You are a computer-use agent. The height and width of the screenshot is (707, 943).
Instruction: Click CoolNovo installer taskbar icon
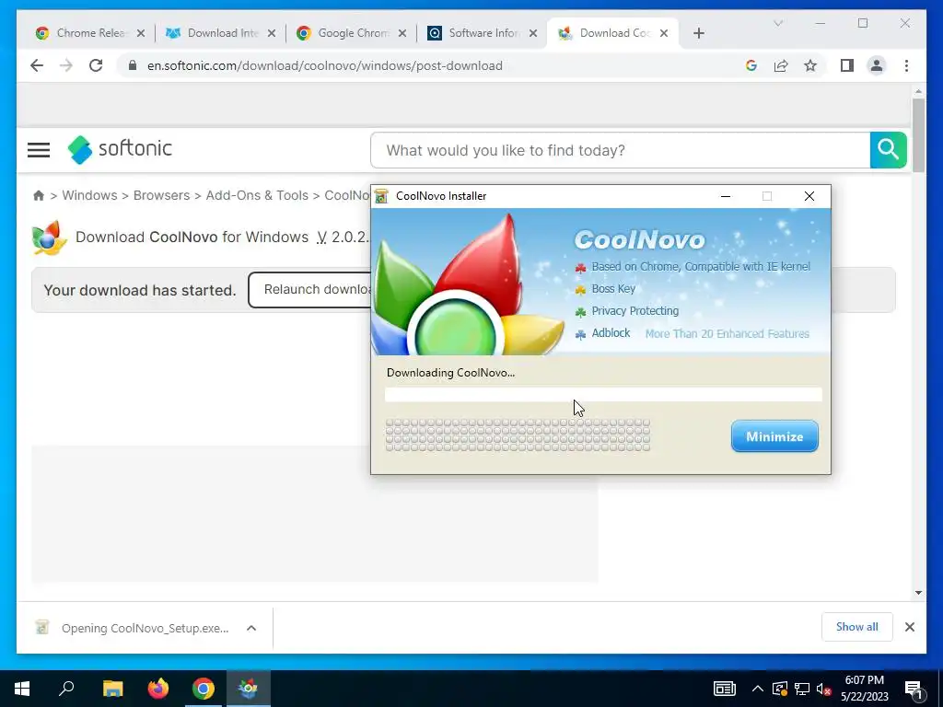(x=249, y=689)
